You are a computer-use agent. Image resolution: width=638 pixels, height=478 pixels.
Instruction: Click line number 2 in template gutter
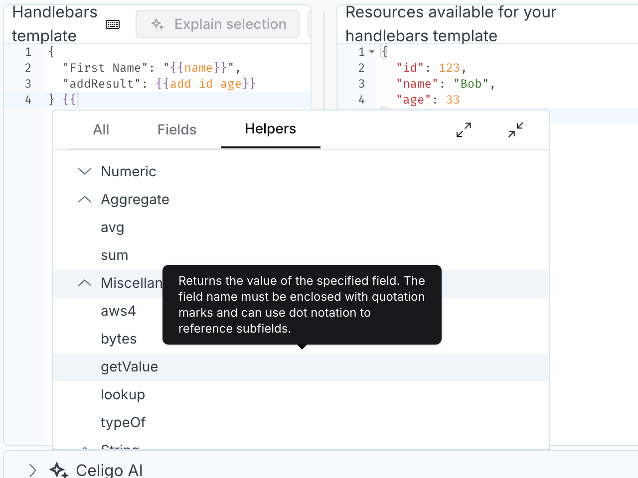coord(28,68)
